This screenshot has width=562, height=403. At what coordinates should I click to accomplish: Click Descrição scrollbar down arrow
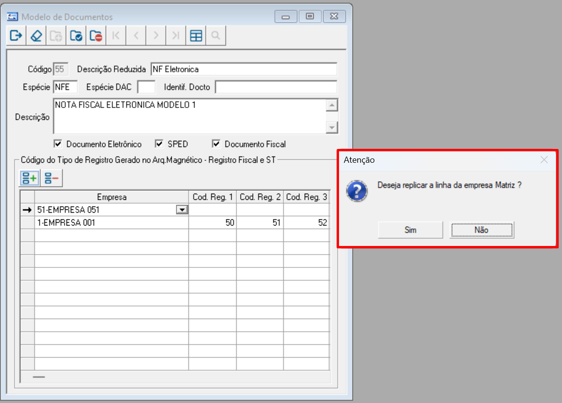click(332, 128)
